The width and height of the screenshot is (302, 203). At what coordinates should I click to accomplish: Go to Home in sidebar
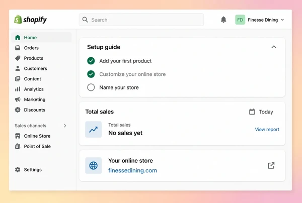coord(41,37)
